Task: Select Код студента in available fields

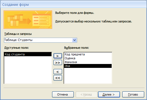Action: click(28, 54)
